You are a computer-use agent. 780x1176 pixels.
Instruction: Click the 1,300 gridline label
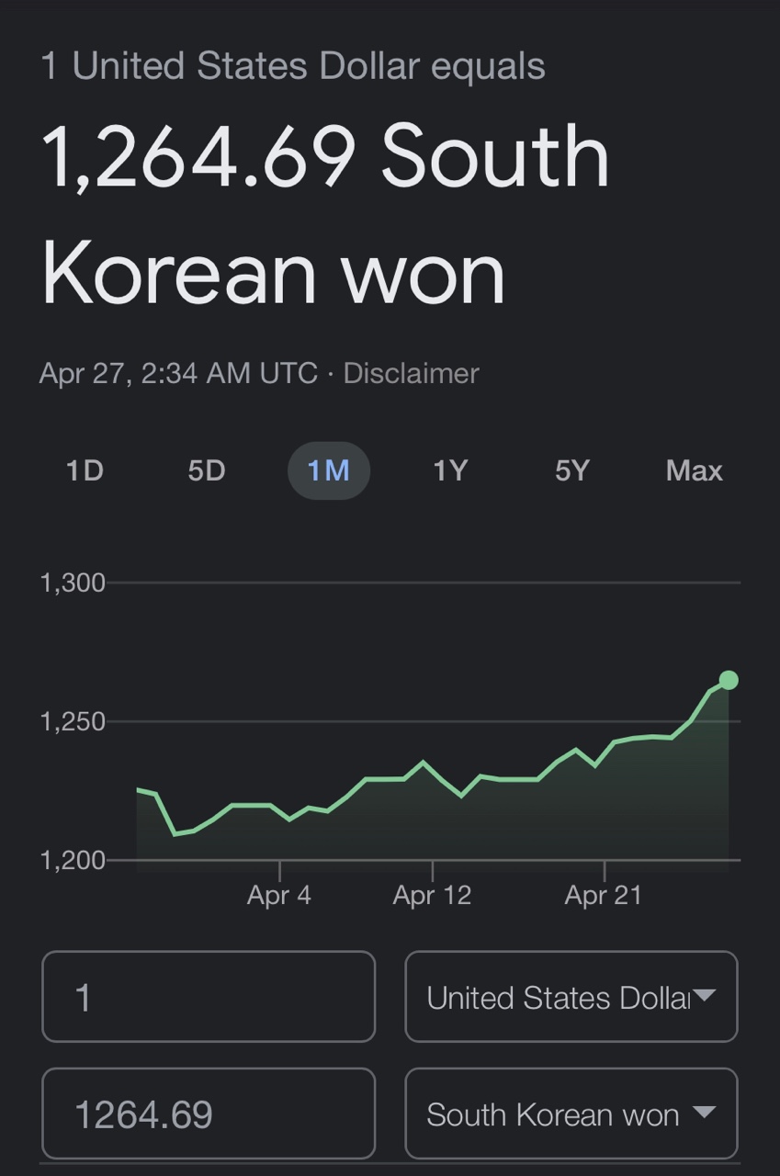click(x=73, y=582)
